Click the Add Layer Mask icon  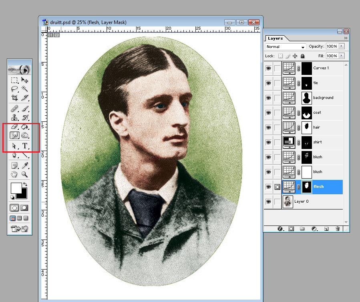coord(291,228)
